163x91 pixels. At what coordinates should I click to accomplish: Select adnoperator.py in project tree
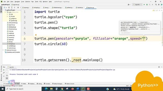pos(13,23)
